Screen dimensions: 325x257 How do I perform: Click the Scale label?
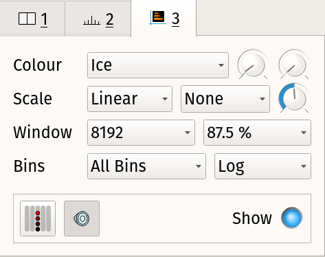[32, 99]
